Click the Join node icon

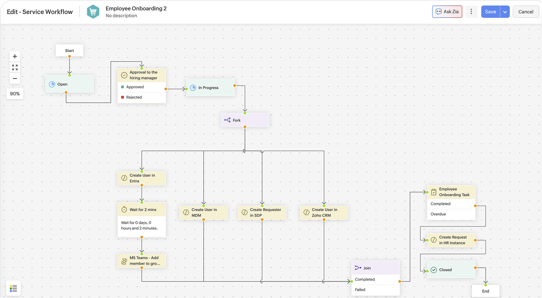coord(358,267)
